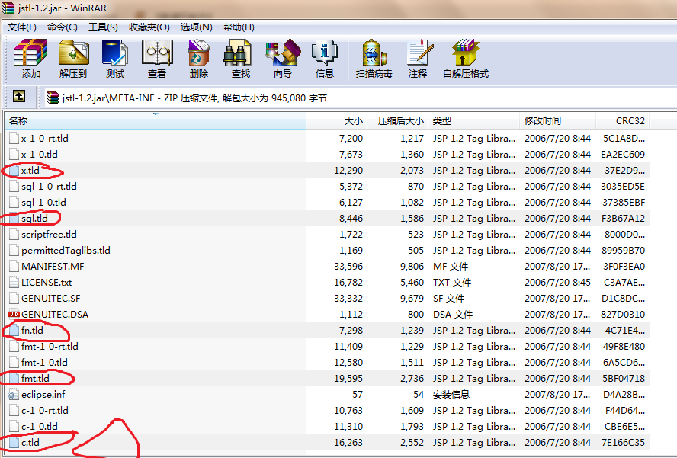Open the 文件(F) menu
Image resolution: width=677 pixels, height=458 pixels.
pos(21,27)
